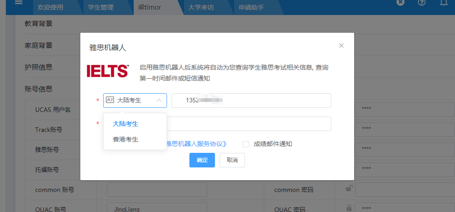The height and width of the screenshot is (212, 455).
Task: Switch to the 学生管理 tab
Action: coord(101,7)
